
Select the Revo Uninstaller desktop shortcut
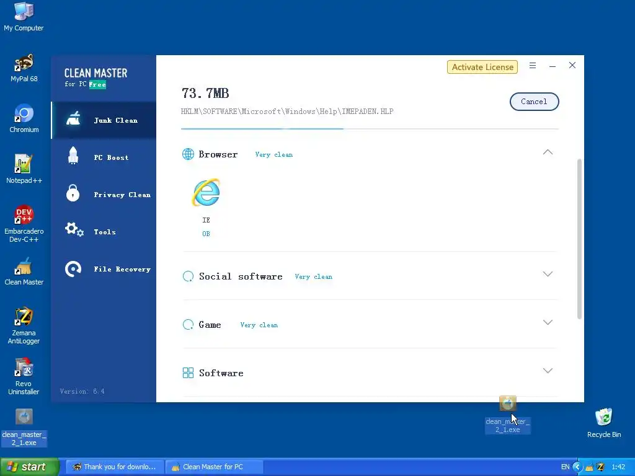[x=24, y=376]
